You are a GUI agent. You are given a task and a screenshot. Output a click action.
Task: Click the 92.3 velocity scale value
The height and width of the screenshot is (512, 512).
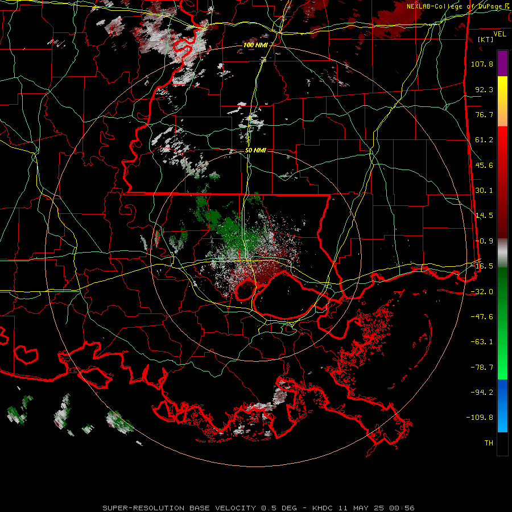pos(484,89)
